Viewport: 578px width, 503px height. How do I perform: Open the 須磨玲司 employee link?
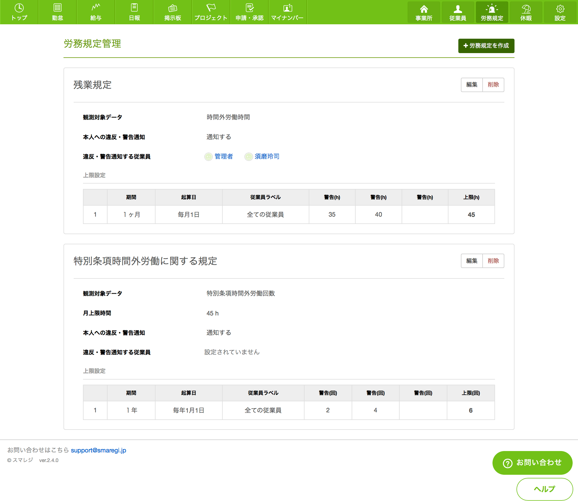[267, 156]
